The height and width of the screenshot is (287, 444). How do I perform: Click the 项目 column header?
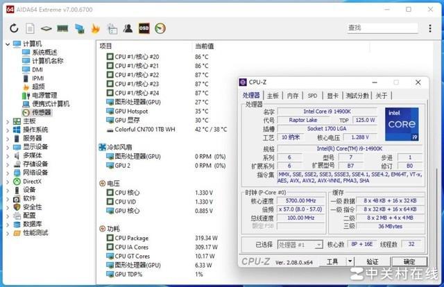[106, 46]
